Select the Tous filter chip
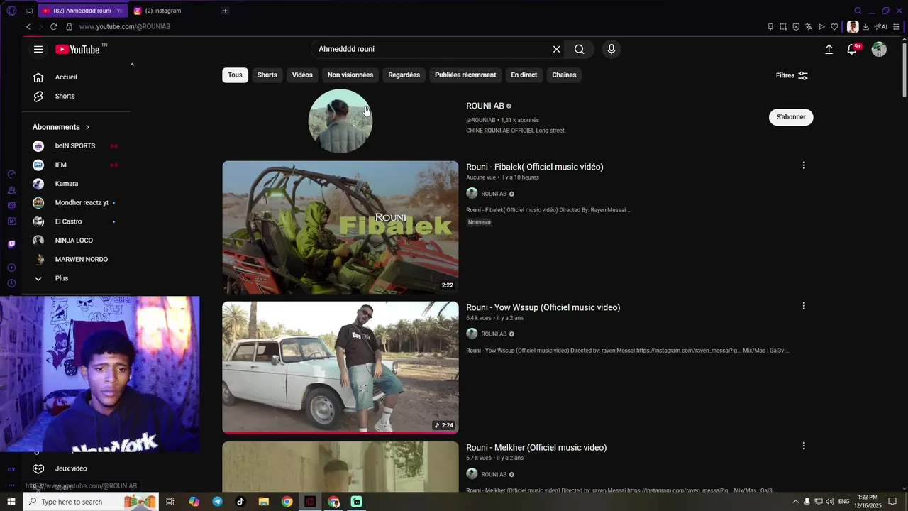The height and width of the screenshot is (511, 908). click(235, 75)
